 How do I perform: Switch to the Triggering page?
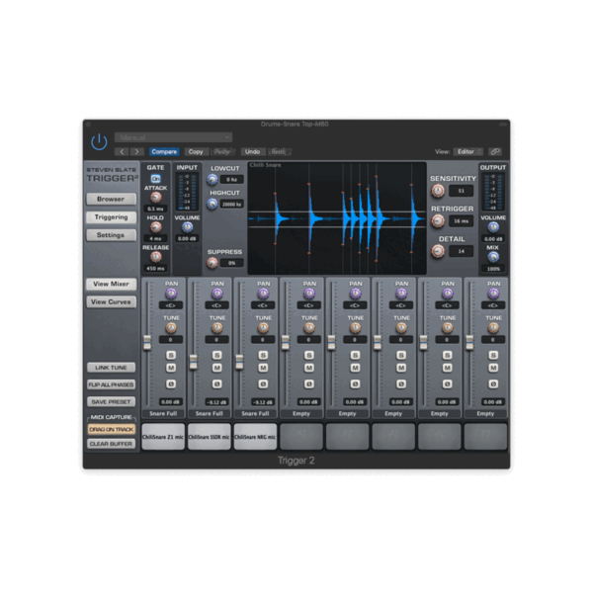click(111, 217)
